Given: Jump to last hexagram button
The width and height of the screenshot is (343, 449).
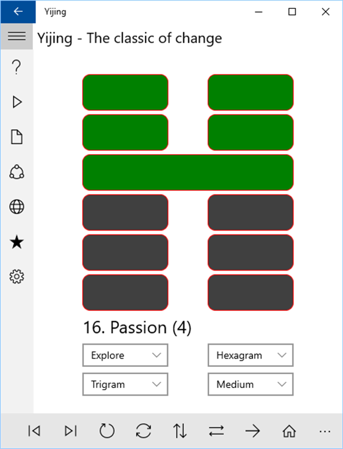Looking at the screenshot, I should tap(70, 431).
